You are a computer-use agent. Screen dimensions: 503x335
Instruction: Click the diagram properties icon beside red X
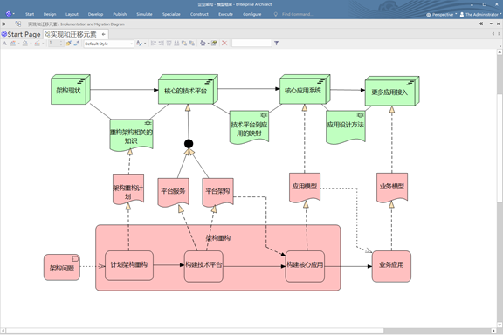(214, 44)
